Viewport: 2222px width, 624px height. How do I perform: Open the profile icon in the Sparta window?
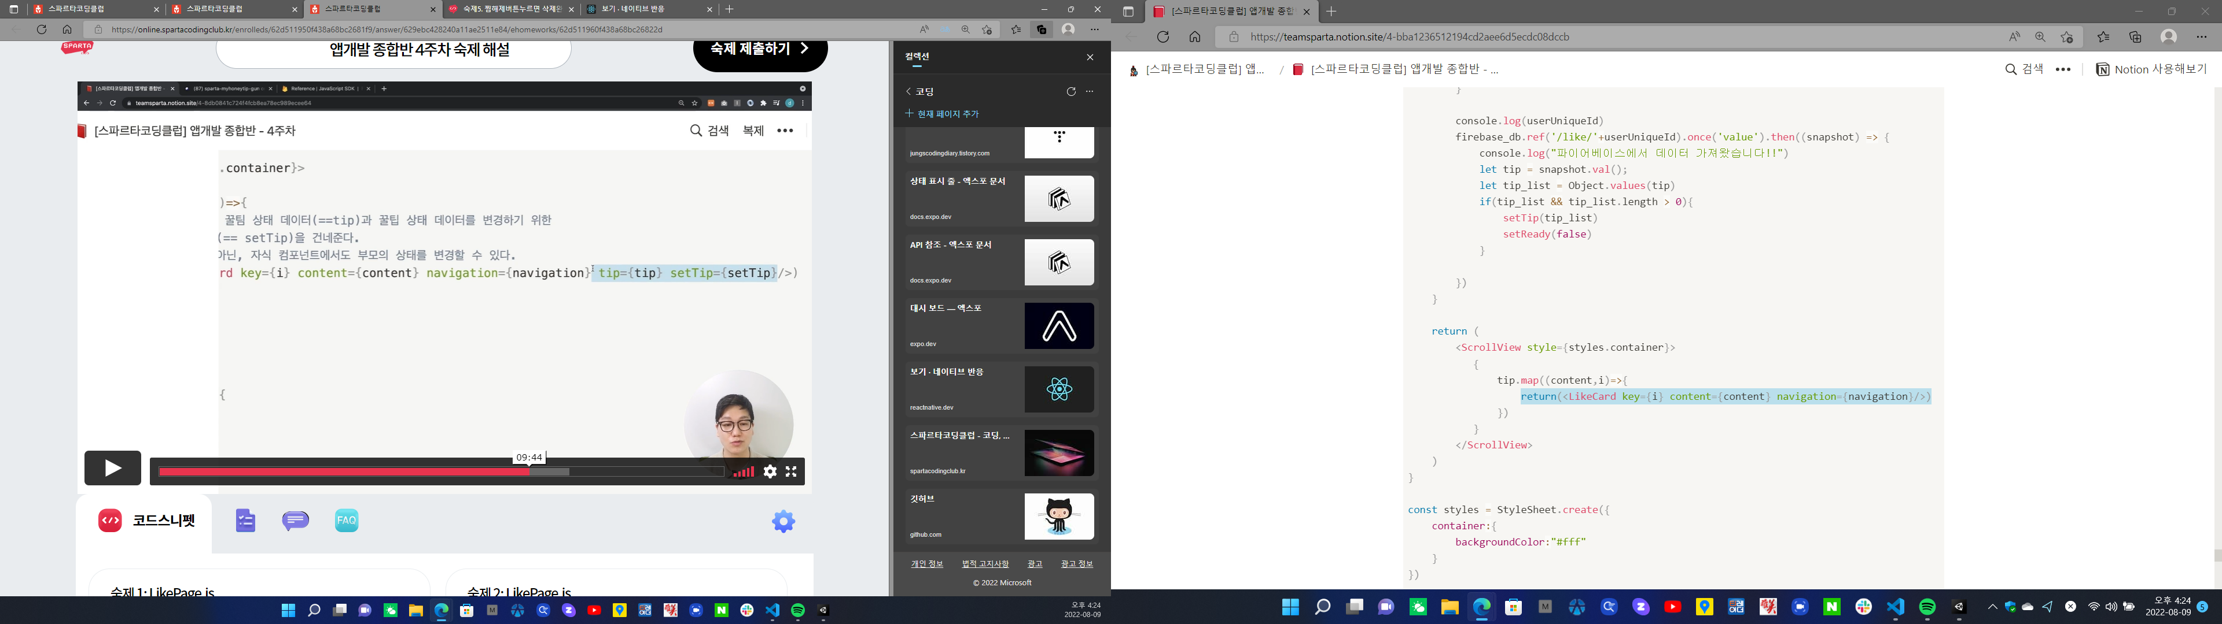[x=1069, y=29]
